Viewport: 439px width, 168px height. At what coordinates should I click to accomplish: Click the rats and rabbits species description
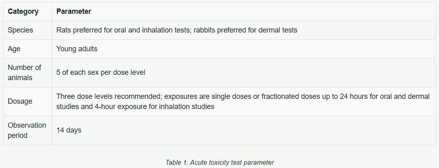(x=177, y=30)
